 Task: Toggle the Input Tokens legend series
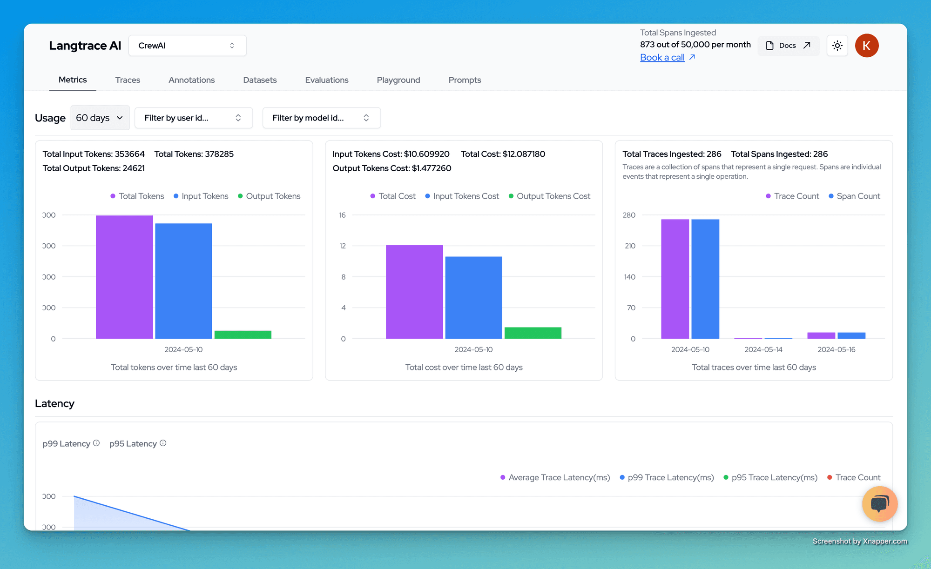point(201,196)
